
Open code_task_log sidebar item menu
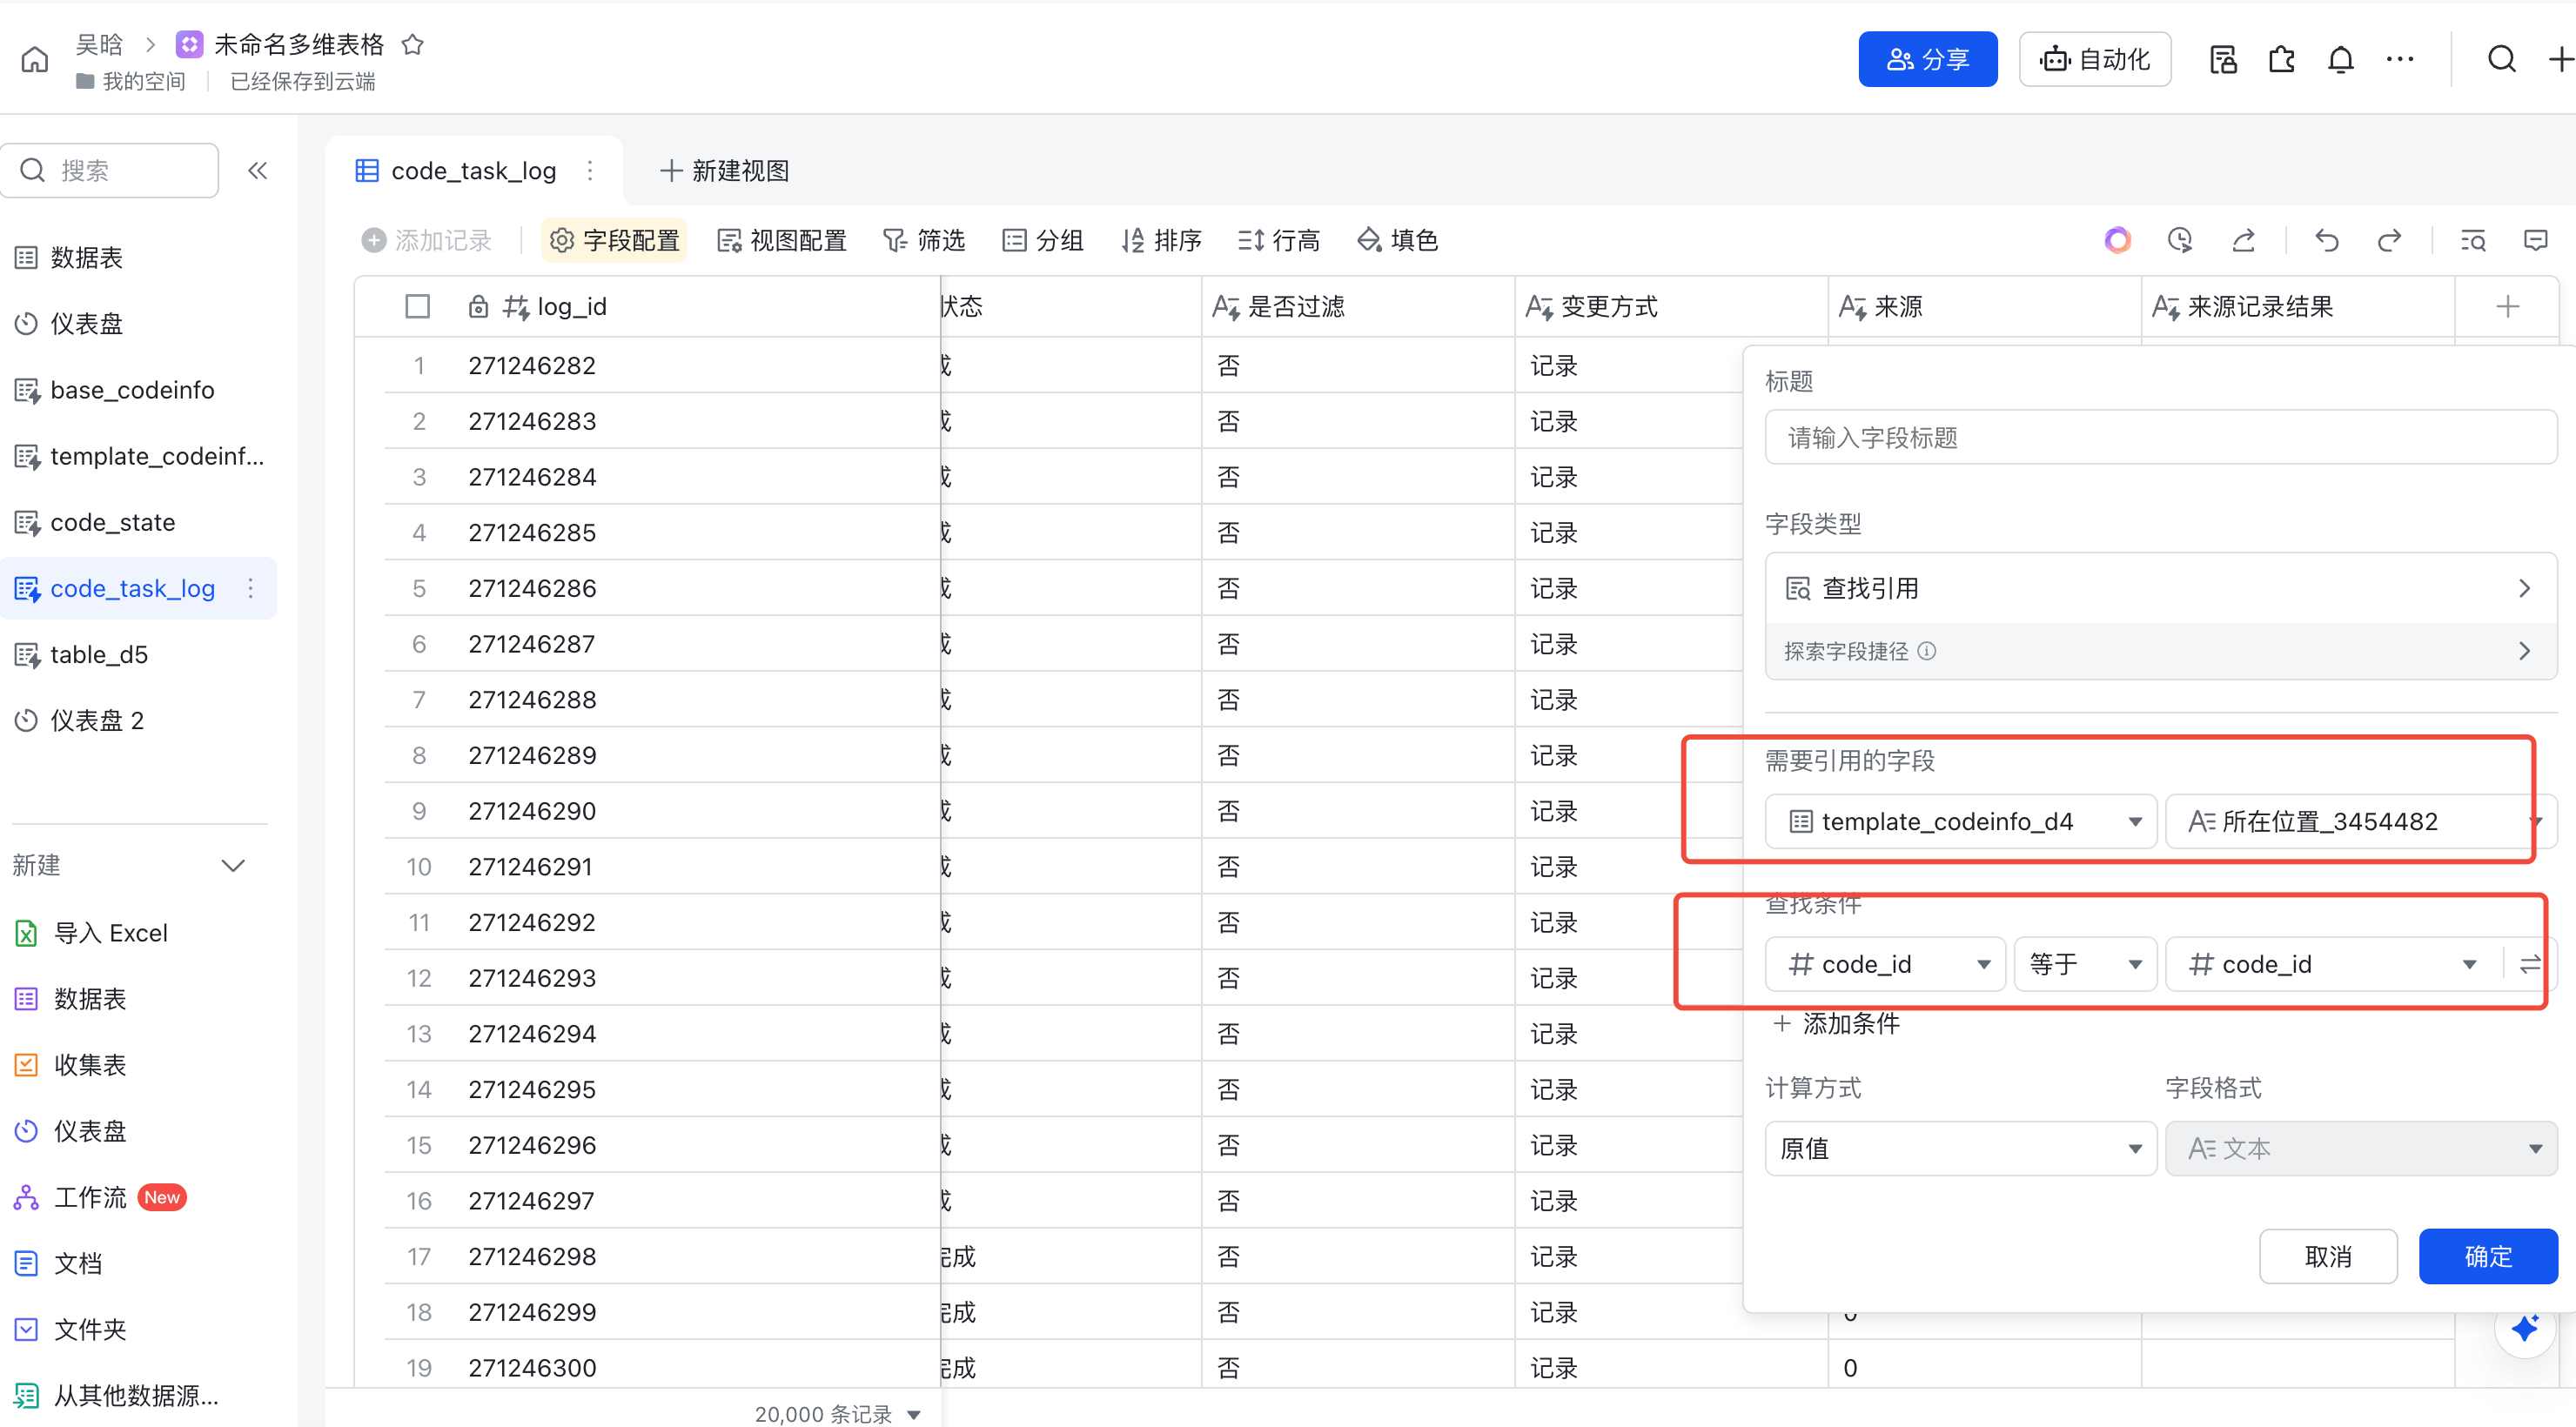coord(250,588)
